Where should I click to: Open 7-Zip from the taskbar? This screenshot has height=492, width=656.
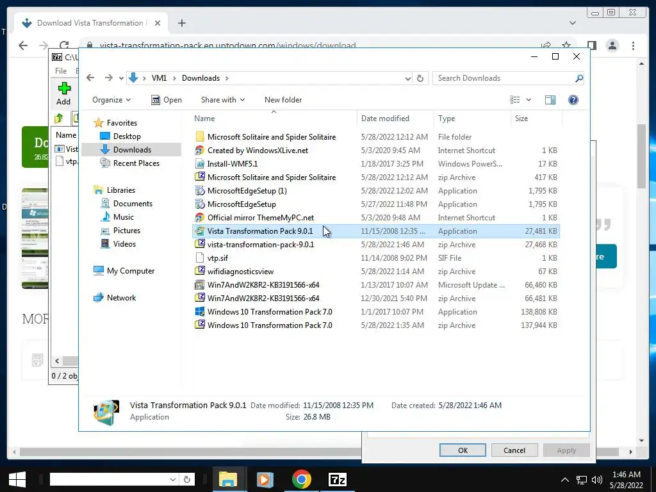(x=337, y=479)
